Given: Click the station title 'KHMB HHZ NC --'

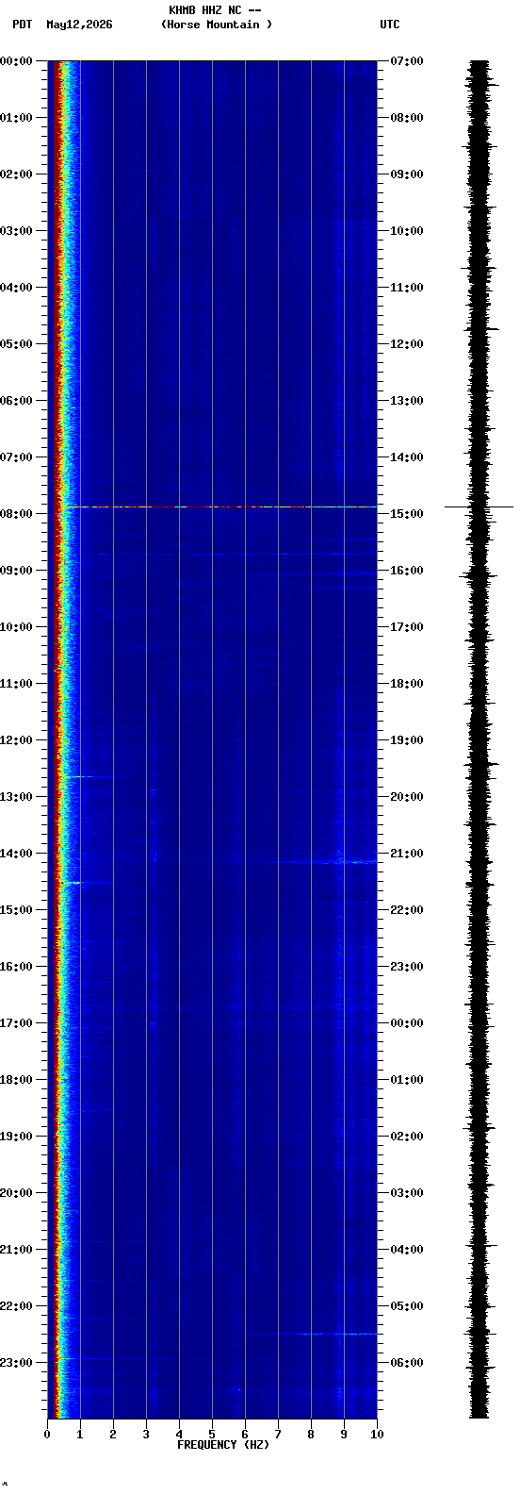Looking at the screenshot, I should 215,10.
